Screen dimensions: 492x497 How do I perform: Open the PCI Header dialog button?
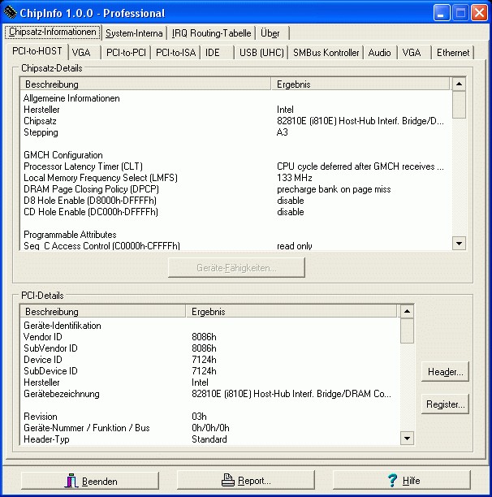tap(445, 372)
